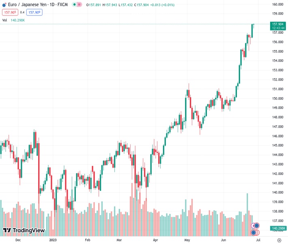The height and width of the screenshot is (244, 288).
Task: Click the 160.000 price scale label
Action: 277,4
